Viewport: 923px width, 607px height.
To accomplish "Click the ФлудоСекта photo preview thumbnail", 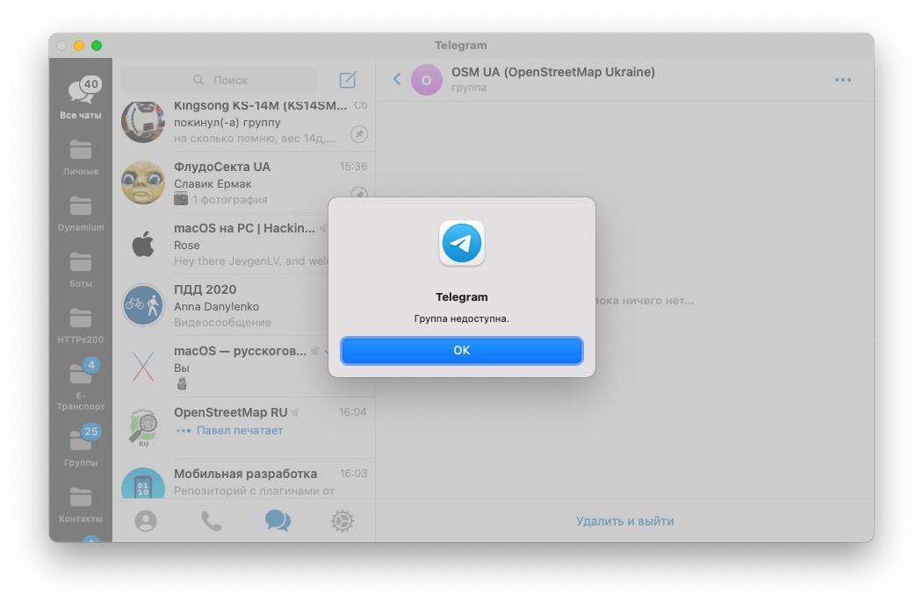I will pos(181,199).
